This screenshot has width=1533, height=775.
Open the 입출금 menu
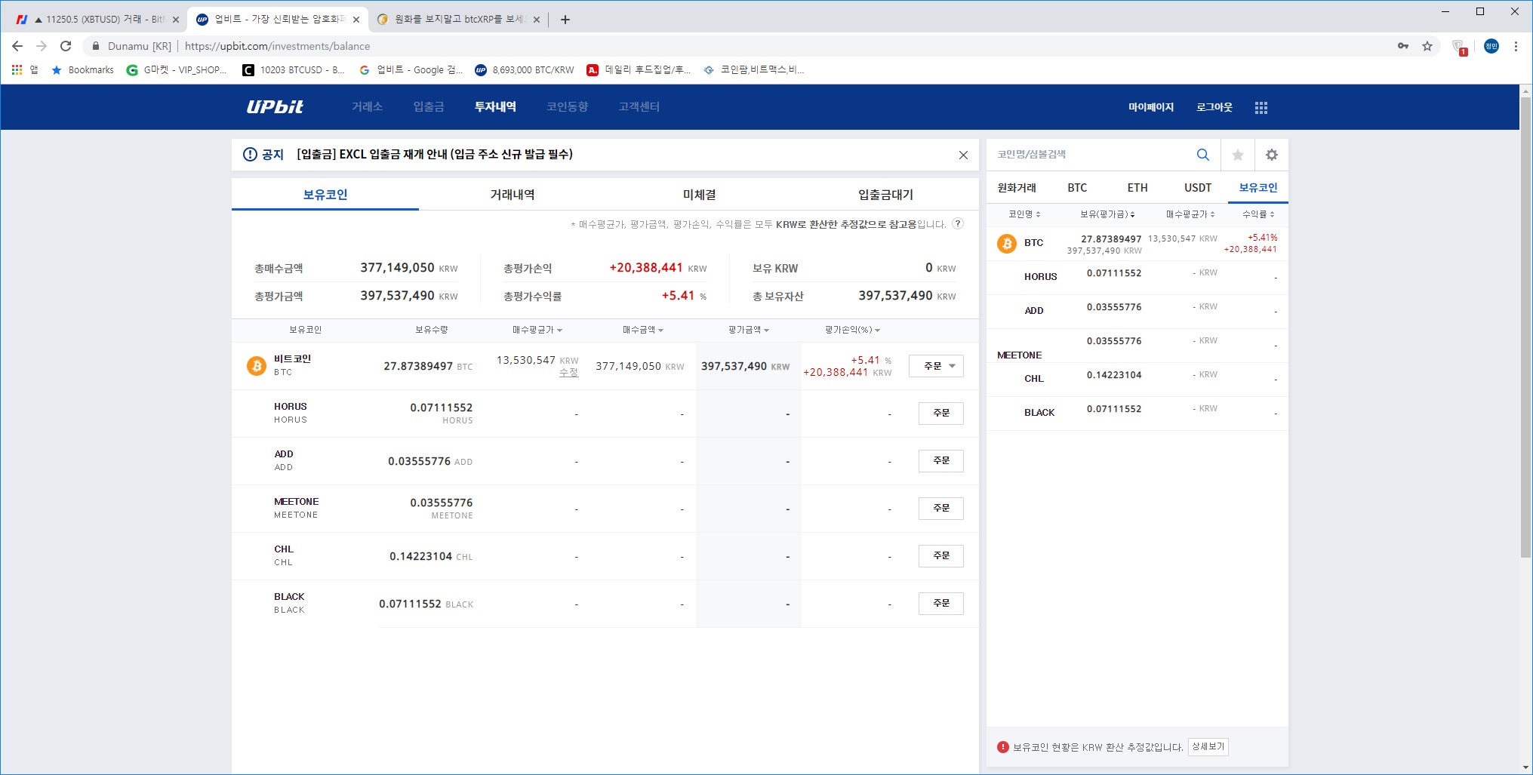click(429, 107)
